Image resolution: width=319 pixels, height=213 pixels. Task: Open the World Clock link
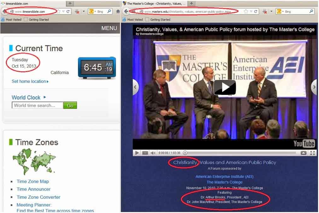pos(29,98)
